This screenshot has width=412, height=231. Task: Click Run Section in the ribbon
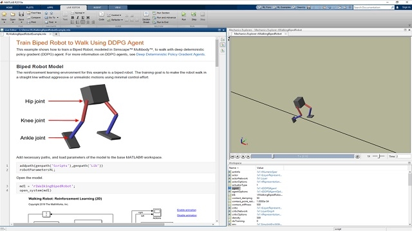pyautogui.click(x=161, y=13)
